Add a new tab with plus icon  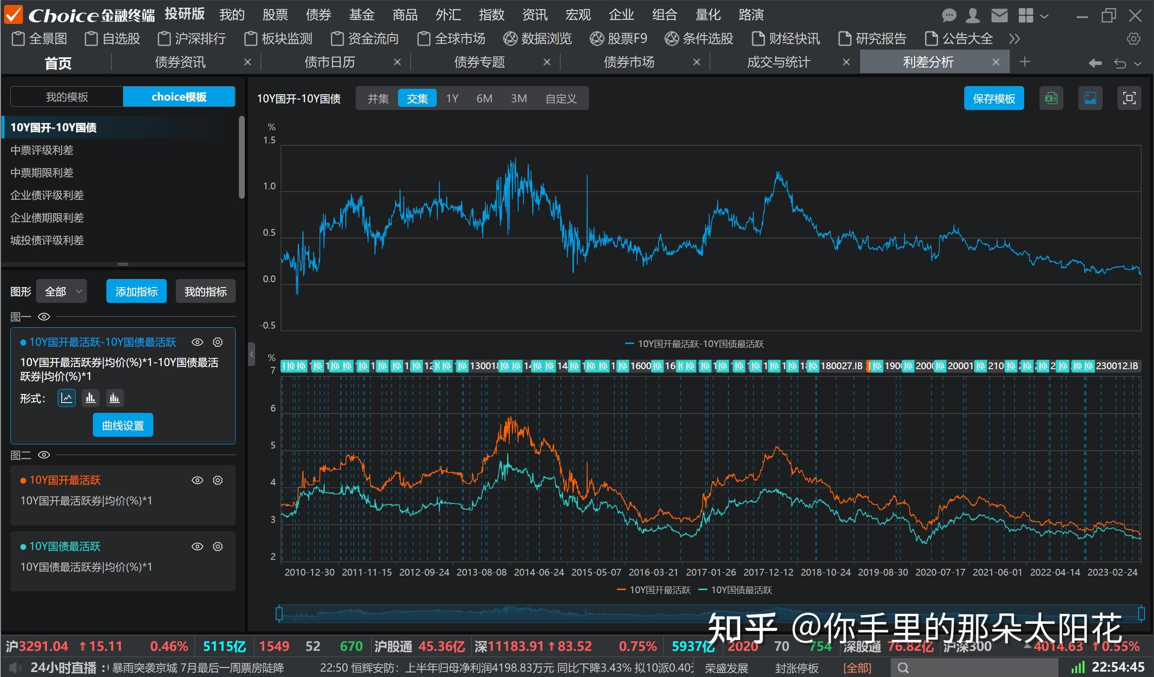pos(1025,61)
